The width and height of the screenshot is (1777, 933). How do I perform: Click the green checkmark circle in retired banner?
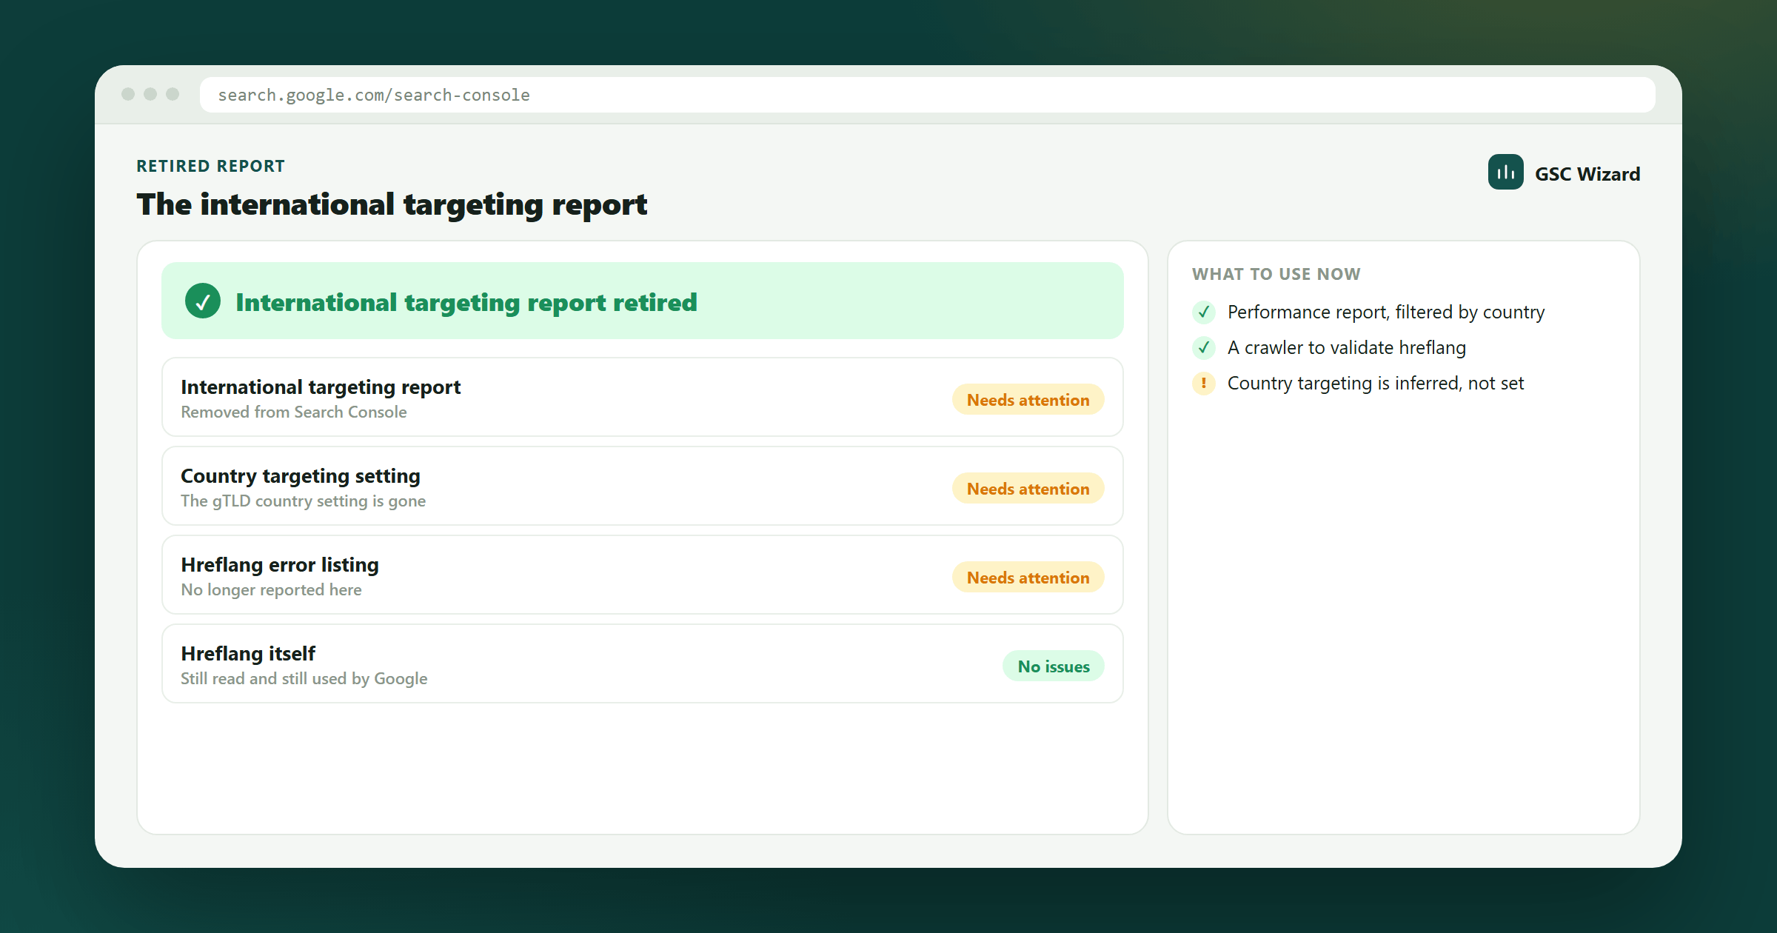click(x=203, y=301)
